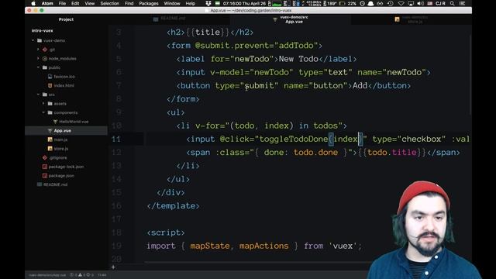The width and height of the screenshot is (496, 279).
Task: Click the components folder icon
Action: pyautogui.click(x=50, y=112)
